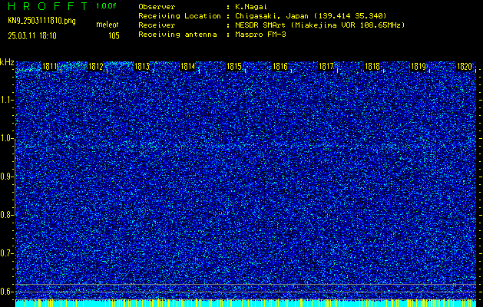The width and height of the screenshot is (483, 307).
Task: Click the Receiving antenna label
Action: [x=177, y=35]
